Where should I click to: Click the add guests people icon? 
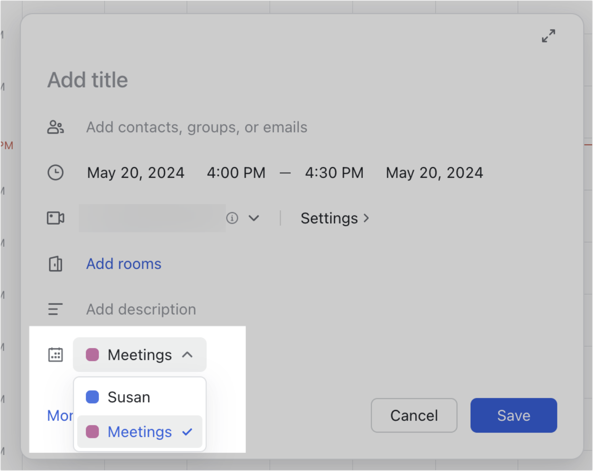(56, 127)
